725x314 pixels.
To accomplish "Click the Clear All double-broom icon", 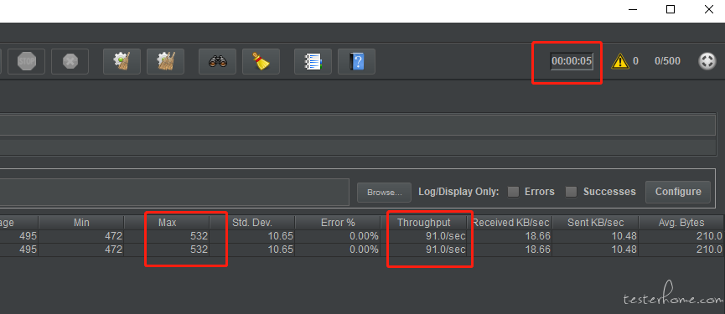I will [165, 61].
